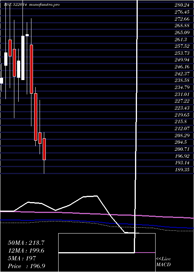Select the 265.09 axis value

[182, 33]
